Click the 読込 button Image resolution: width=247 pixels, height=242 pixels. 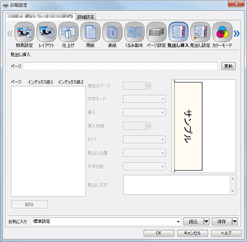click(193, 221)
